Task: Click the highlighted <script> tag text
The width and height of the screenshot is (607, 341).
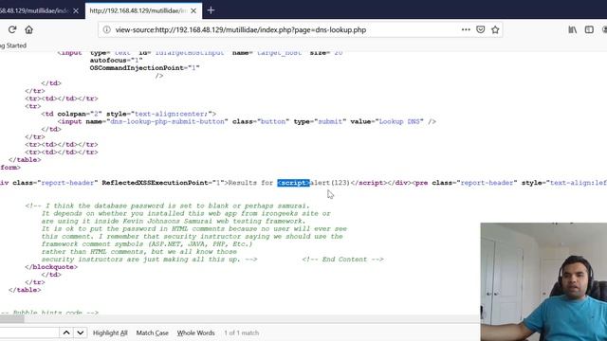Action: tap(293, 183)
